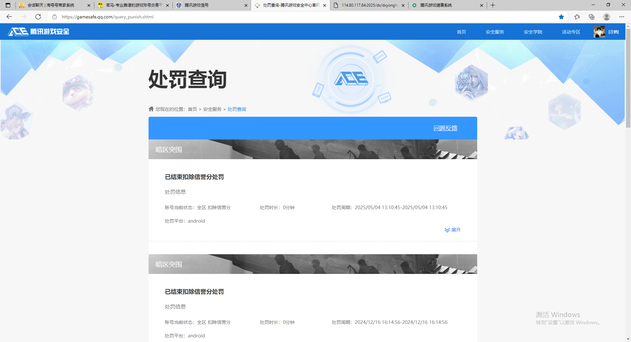Open the favorites list icon
Image resolution: width=631 pixels, height=342 pixels.
click(577, 17)
